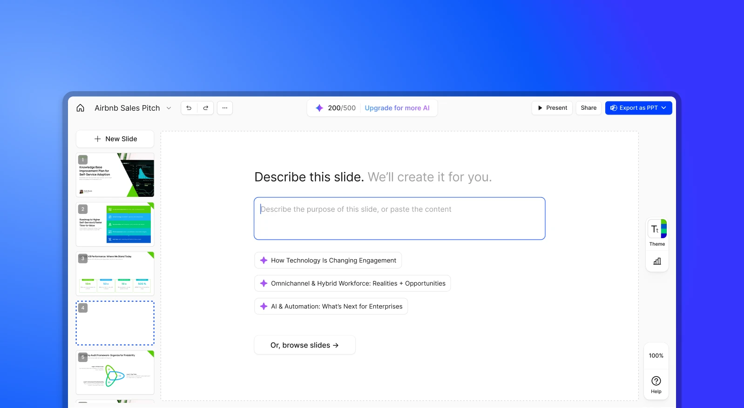744x408 pixels.
Task: Focus the slide description text box
Action: point(399,219)
